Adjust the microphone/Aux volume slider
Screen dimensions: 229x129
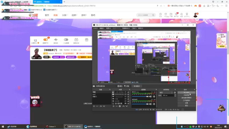coord(140,97)
